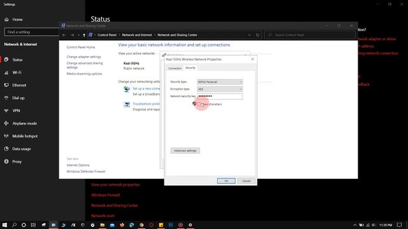Go back in Control Panel window
The width and height of the screenshot is (408, 229).
click(x=64, y=35)
